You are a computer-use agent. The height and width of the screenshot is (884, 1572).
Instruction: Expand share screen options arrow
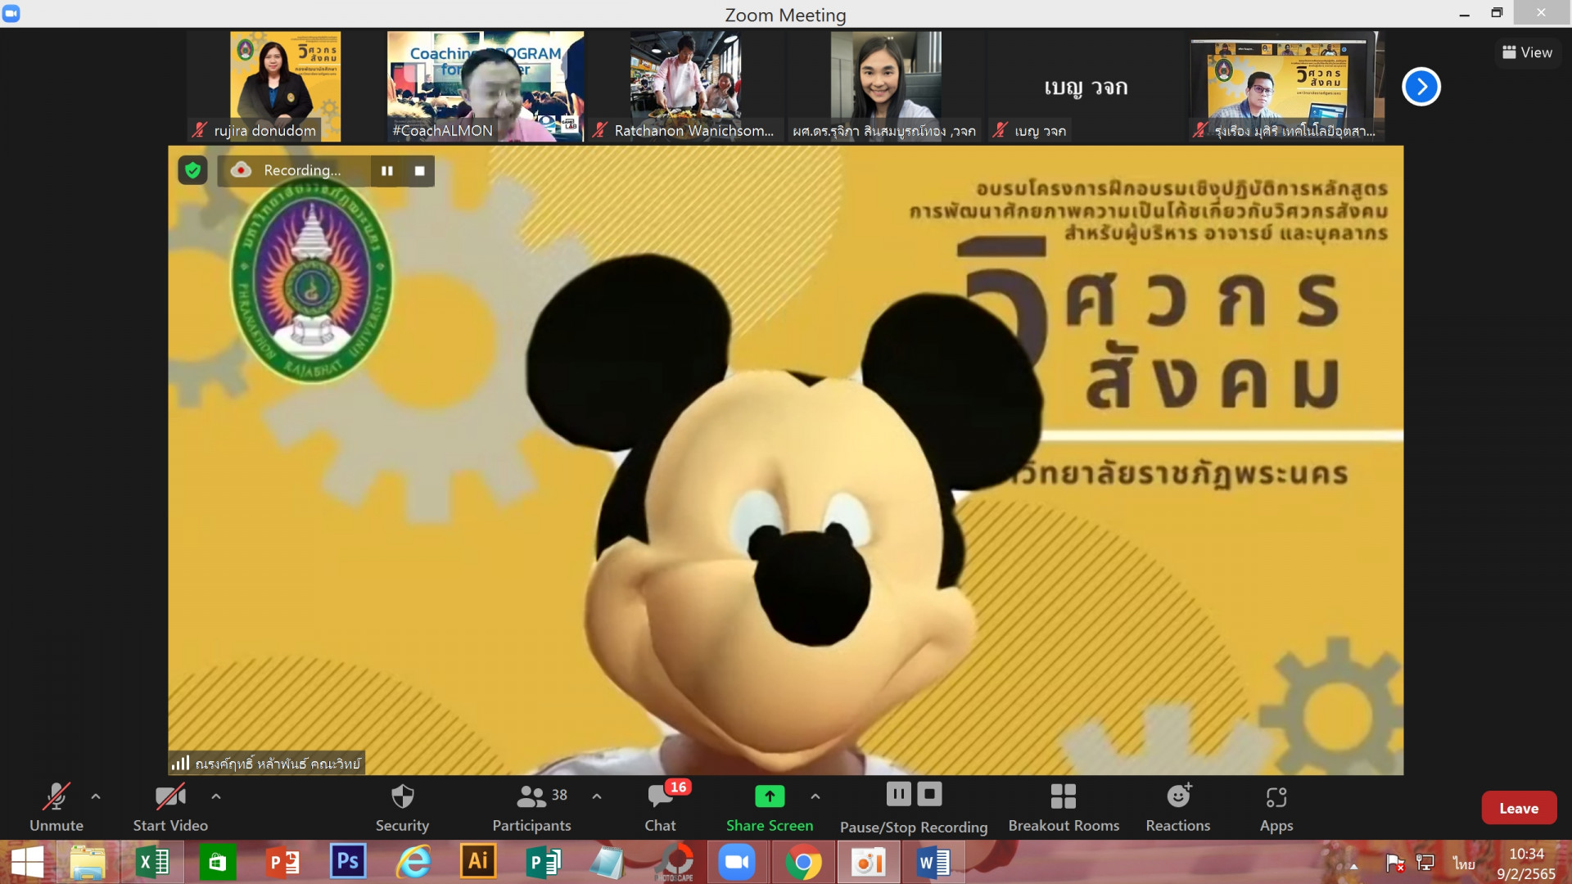(815, 796)
